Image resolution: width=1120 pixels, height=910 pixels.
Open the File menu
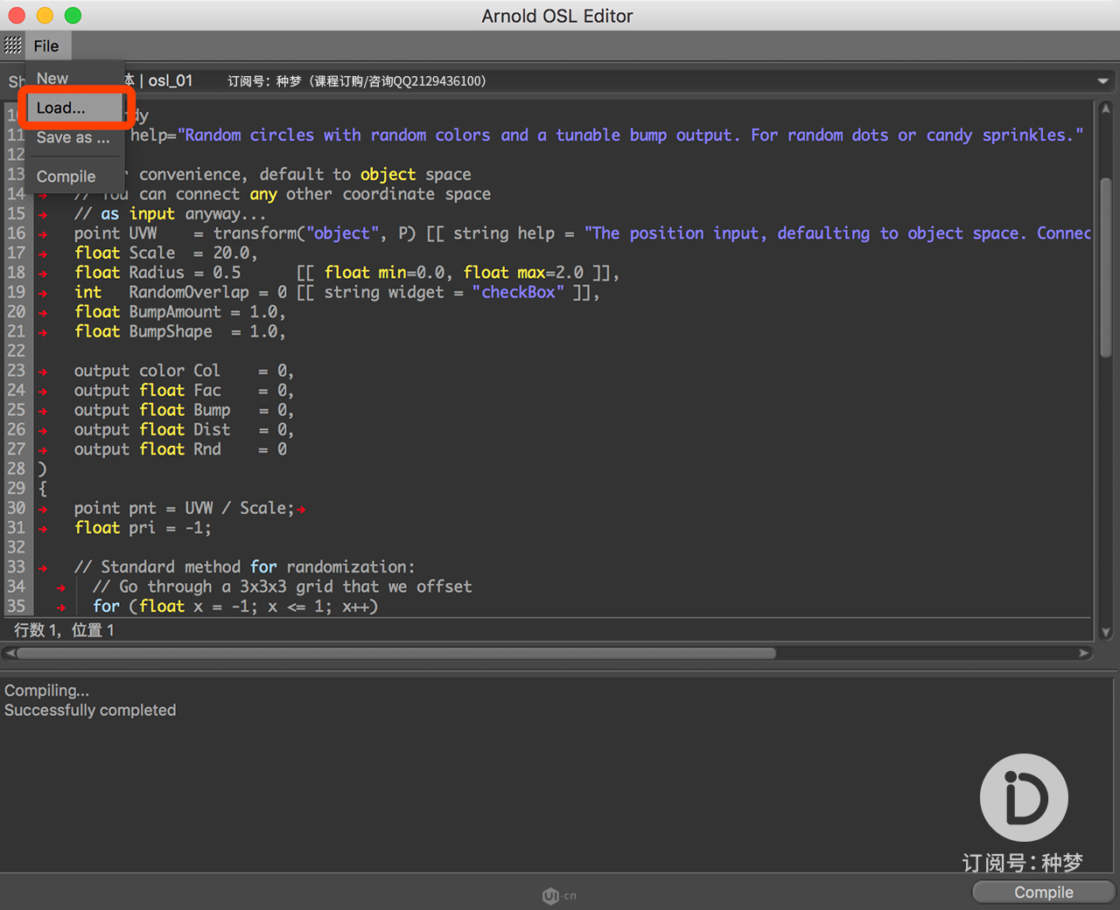46,46
